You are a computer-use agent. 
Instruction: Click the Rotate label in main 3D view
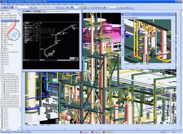coord(48,125)
